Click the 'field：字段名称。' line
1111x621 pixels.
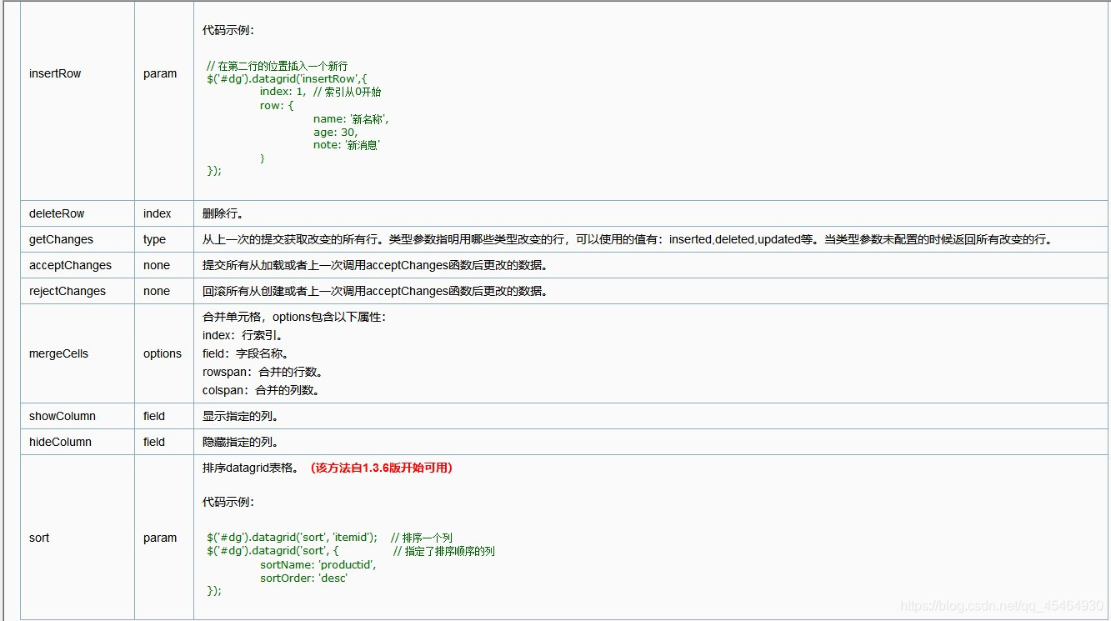pos(246,353)
